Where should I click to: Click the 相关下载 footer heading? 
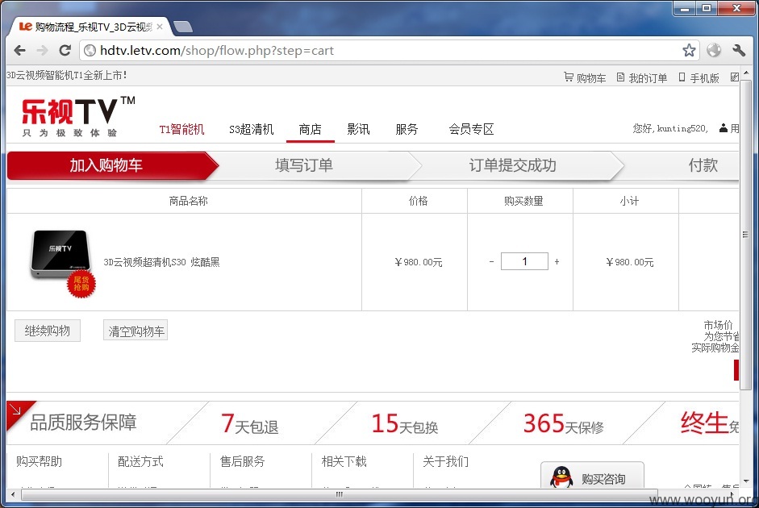(x=344, y=461)
